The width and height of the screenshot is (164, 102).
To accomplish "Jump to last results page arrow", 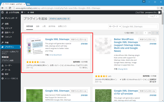I will pyautogui.click(x=157, y=33).
